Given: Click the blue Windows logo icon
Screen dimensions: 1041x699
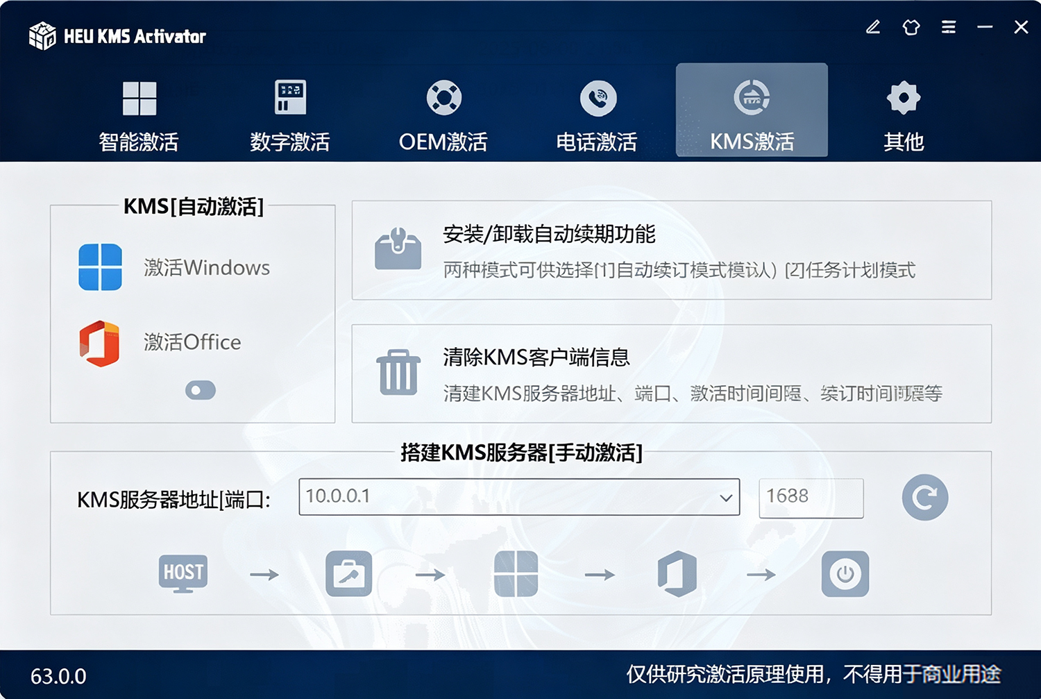Looking at the screenshot, I should click(101, 267).
